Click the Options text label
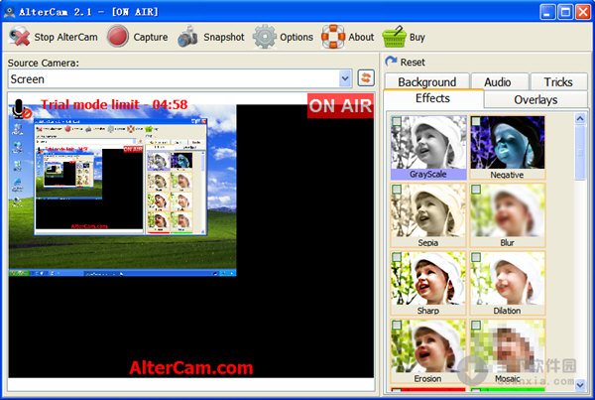 (297, 38)
